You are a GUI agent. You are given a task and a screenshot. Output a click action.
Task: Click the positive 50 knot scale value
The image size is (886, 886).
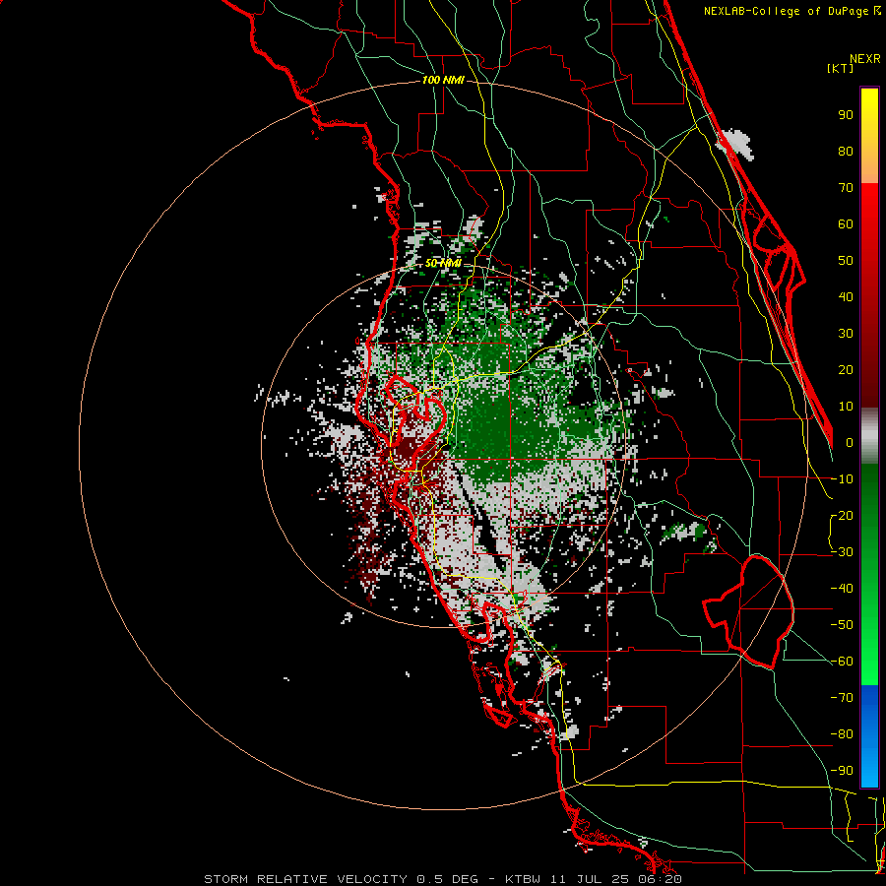click(x=846, y=261)
